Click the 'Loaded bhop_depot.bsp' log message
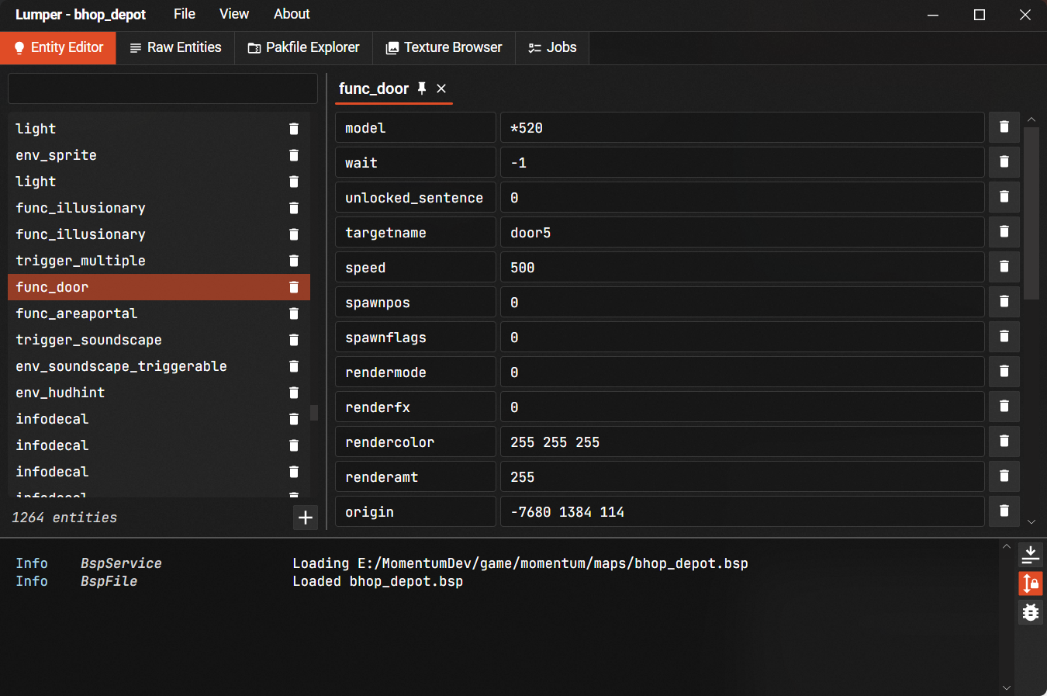The image size is (1047, 696). pyautogui.click(x=378, y=581)
